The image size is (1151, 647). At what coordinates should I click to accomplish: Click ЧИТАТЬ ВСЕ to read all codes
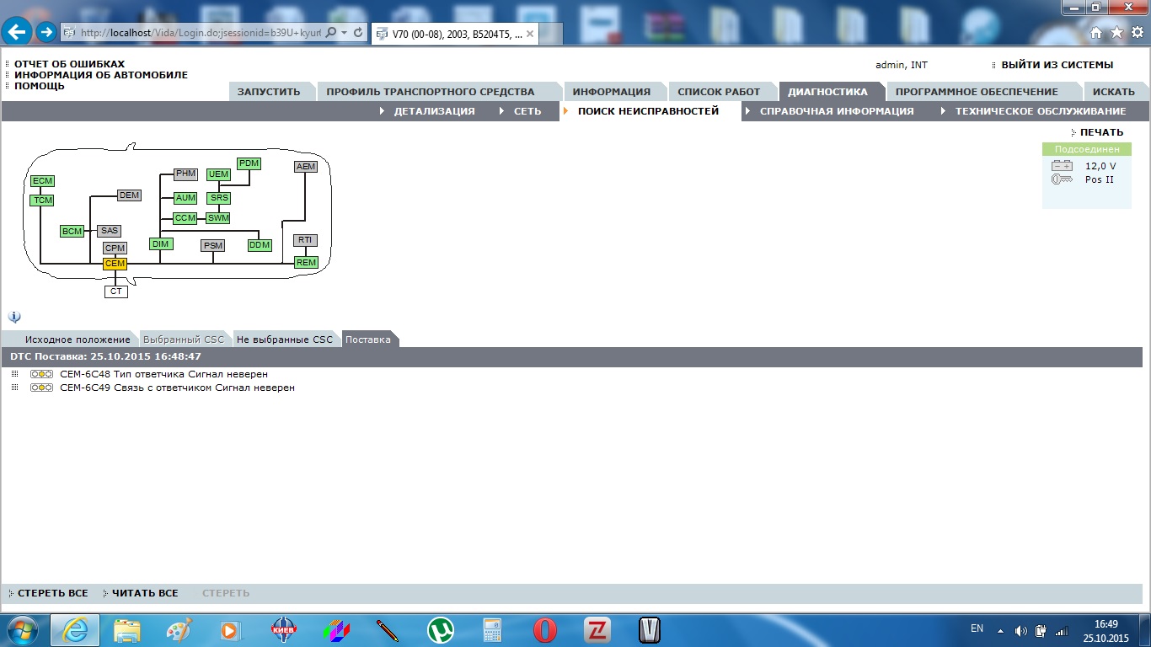(145, 593)
